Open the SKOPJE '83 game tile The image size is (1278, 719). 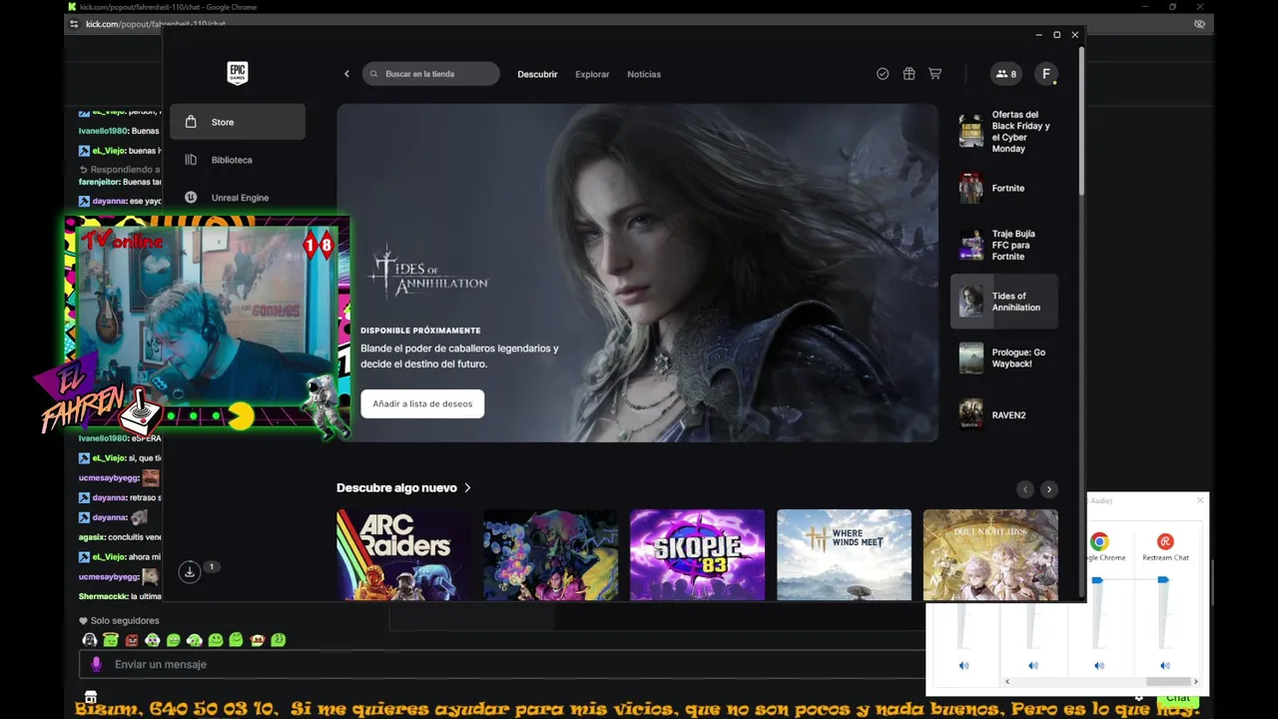697,554
